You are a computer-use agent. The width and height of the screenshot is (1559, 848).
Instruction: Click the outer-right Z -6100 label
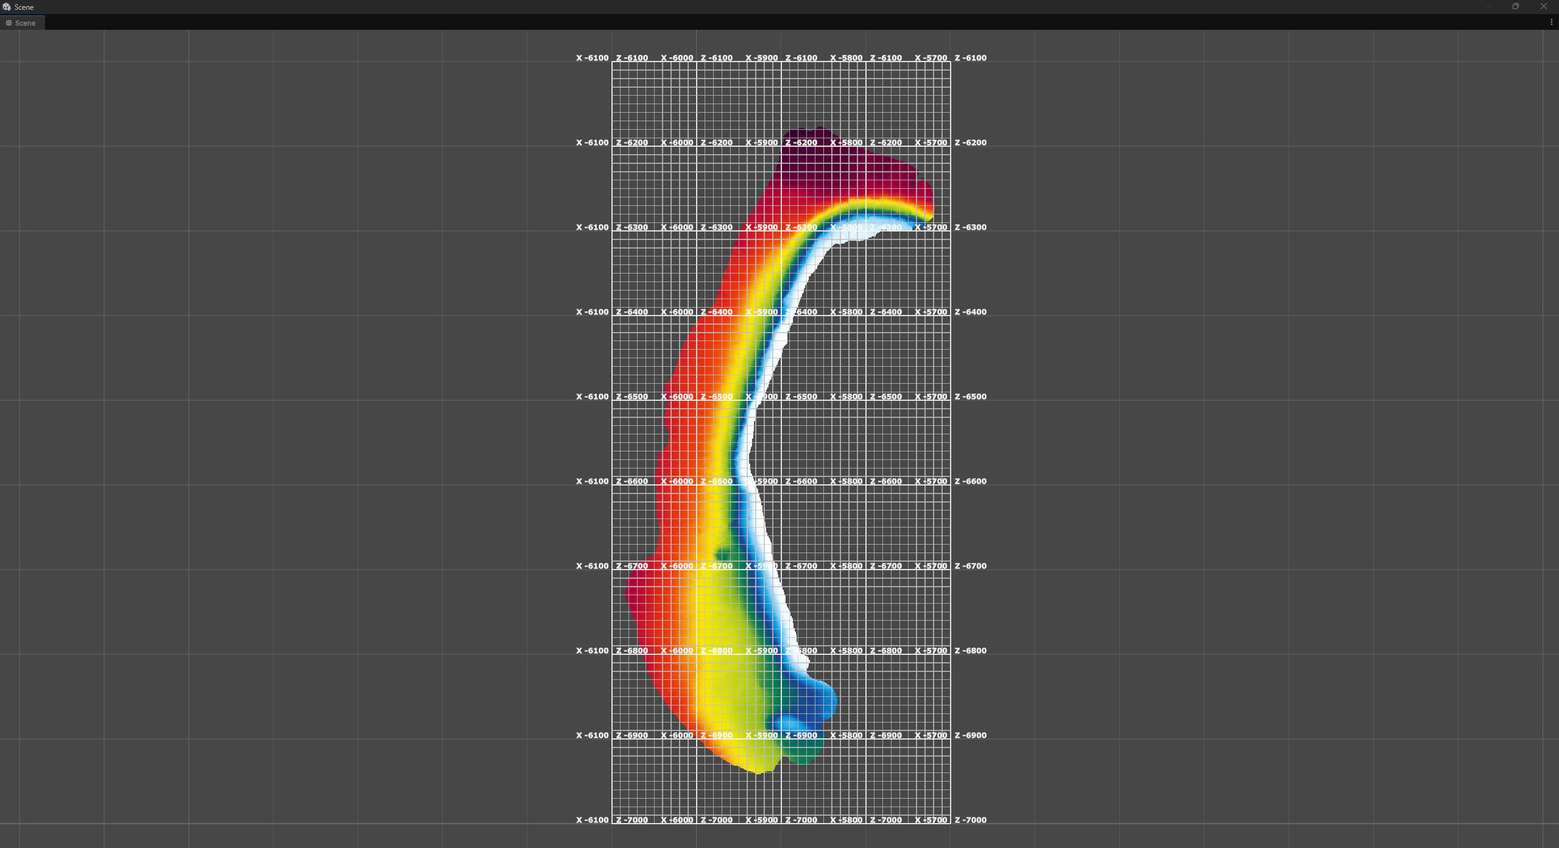[x=970, y=58]
